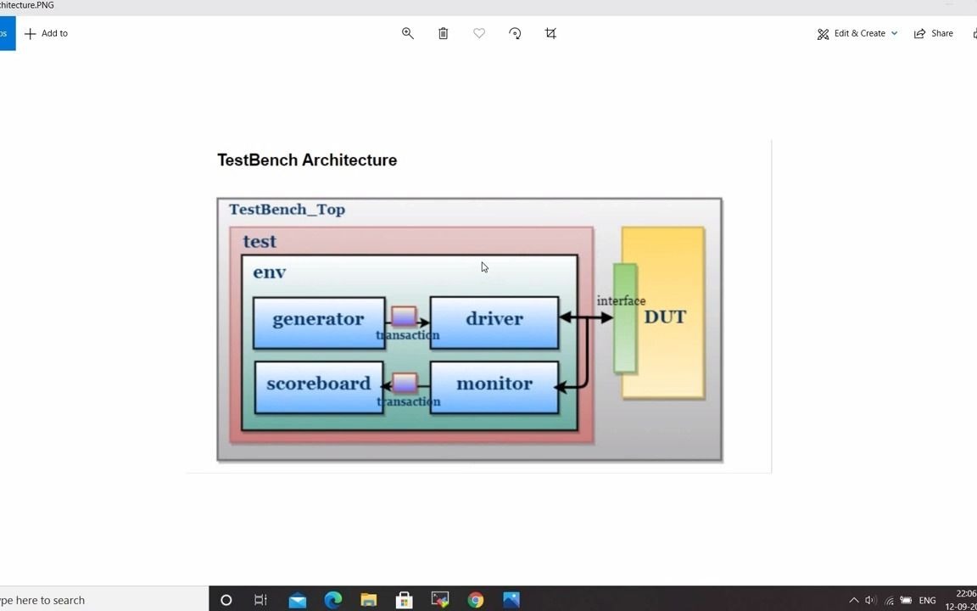Open Mail app in taskbar
This screenshot has width=977, height=611.
(297, 600)
